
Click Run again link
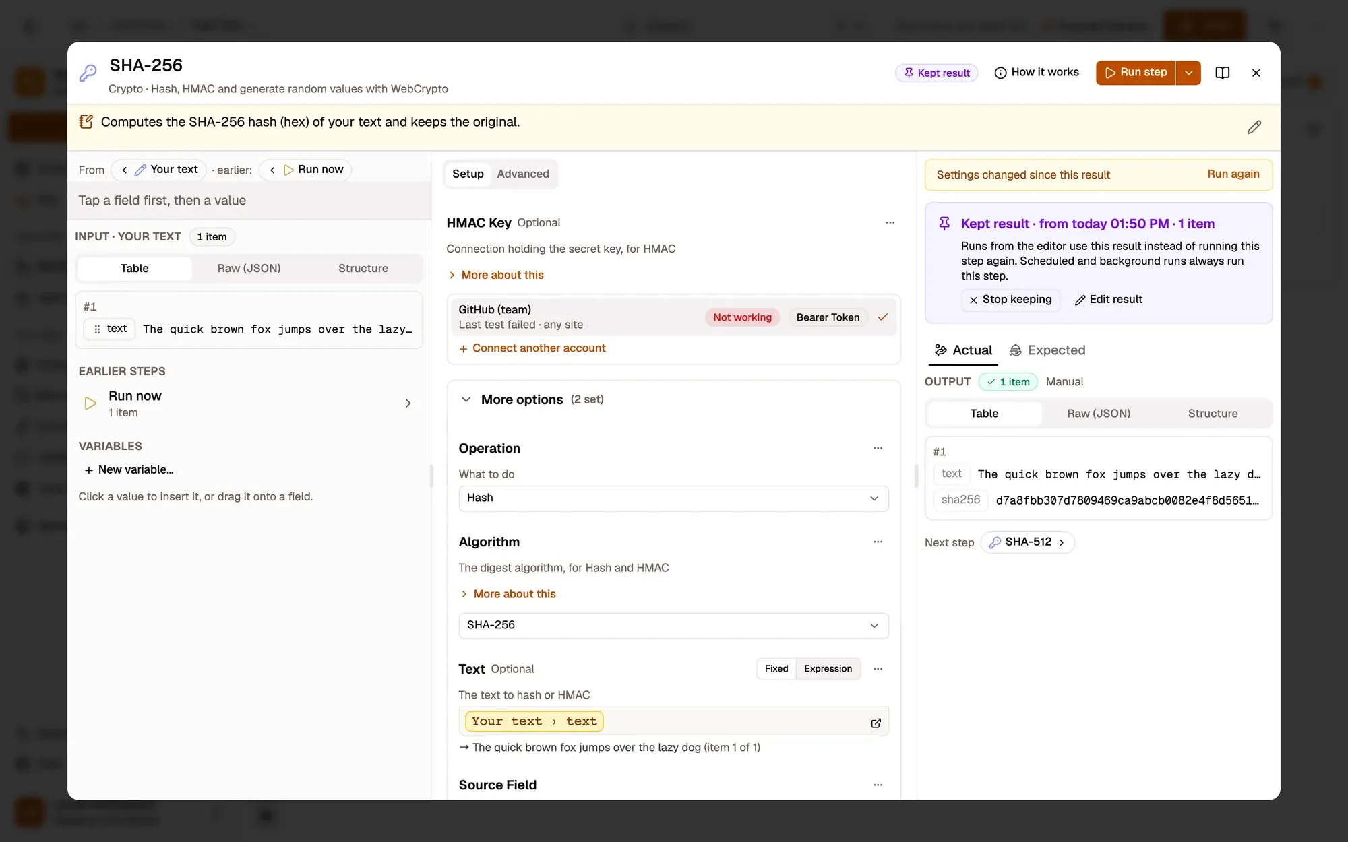1233,174
